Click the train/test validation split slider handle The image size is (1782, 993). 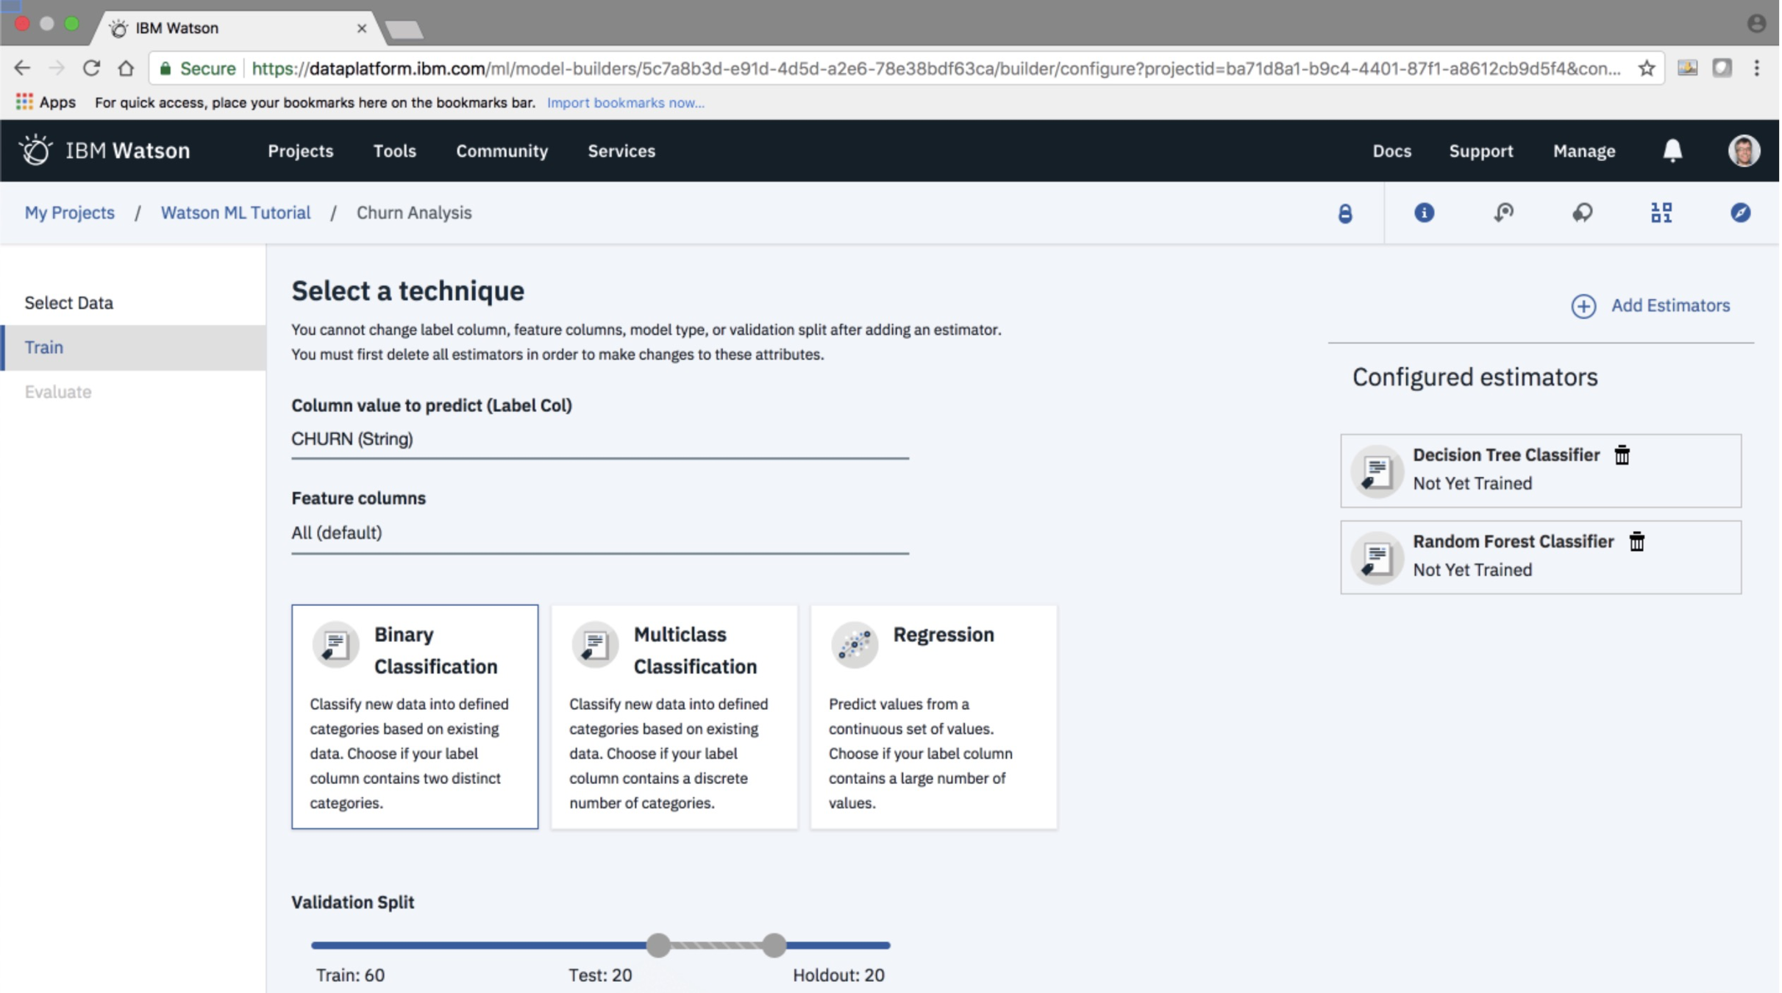[658, 945]
